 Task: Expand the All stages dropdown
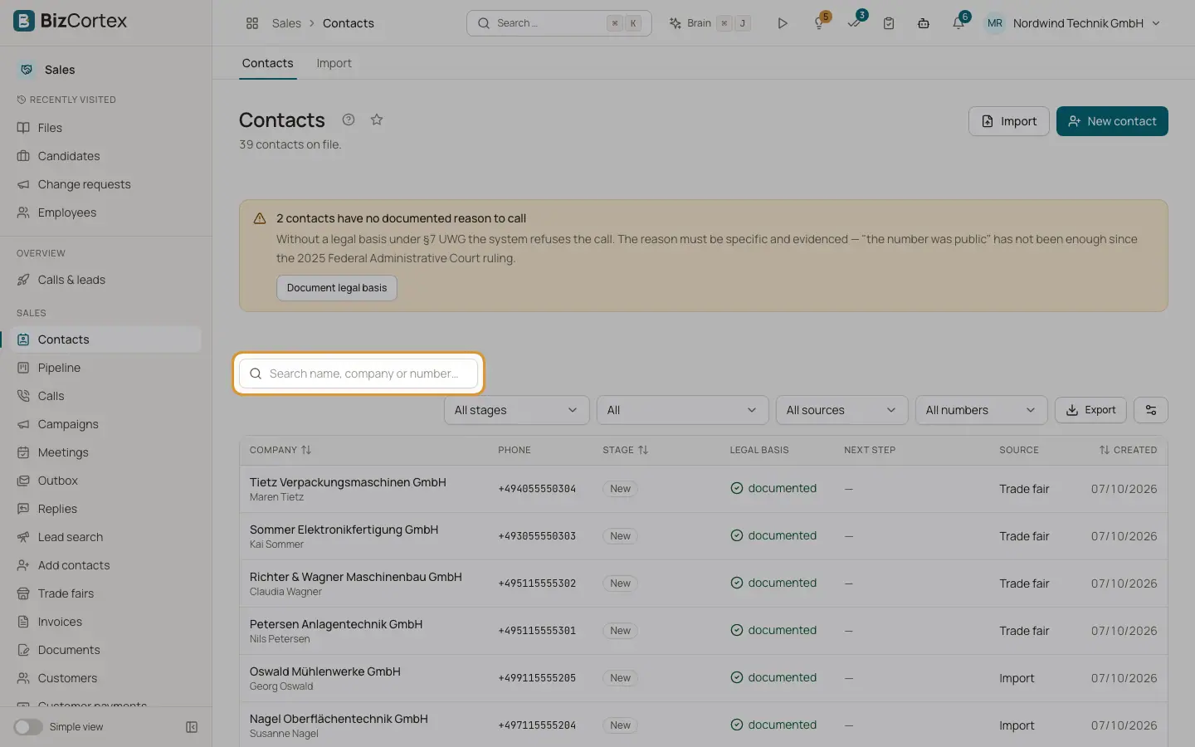point(516,410)
